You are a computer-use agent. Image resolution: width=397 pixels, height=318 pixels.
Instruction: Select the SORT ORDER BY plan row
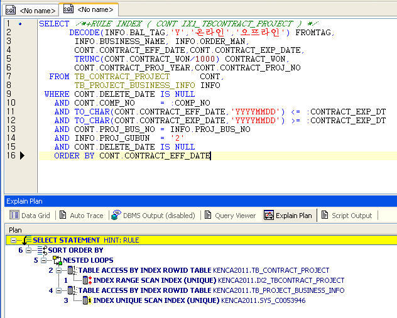point(76,250)
